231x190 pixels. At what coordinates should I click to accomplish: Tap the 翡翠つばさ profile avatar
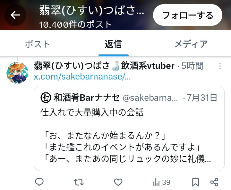pos(17,73)
